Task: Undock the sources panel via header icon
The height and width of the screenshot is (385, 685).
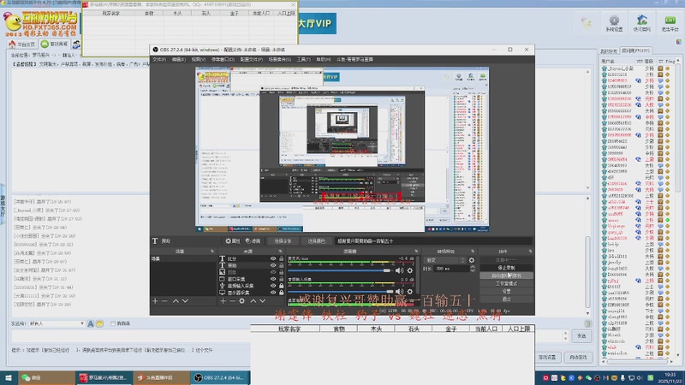Action: [280, 252]
